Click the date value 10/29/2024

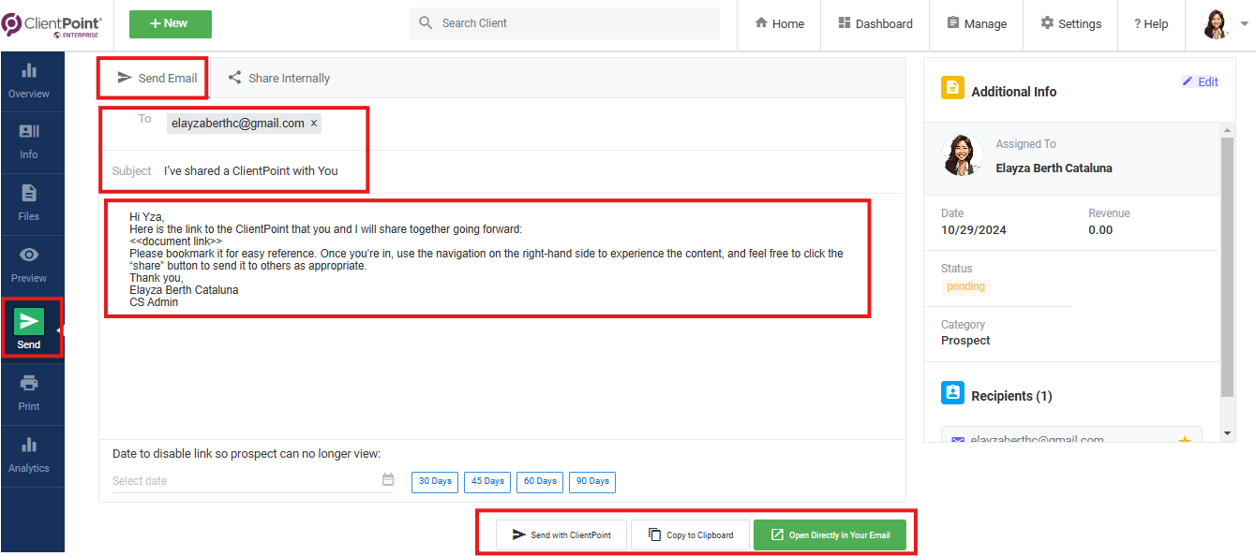(x=974, y=230)
